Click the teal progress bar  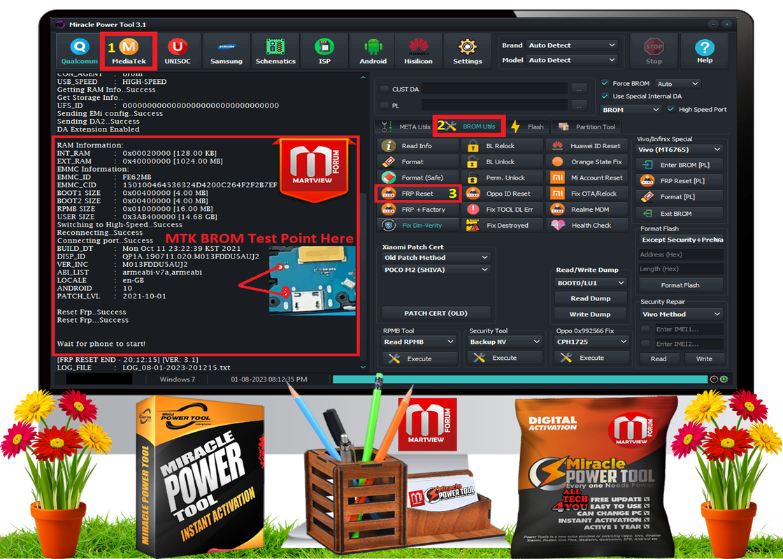tap(520, 379)
